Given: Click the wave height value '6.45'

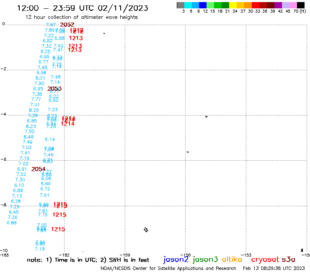Looking at the screenshot, I should pos(14,212).
